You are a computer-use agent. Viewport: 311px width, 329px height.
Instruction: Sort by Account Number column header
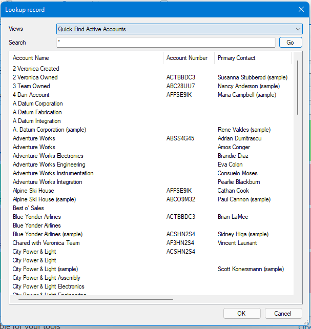coord(187,58)
